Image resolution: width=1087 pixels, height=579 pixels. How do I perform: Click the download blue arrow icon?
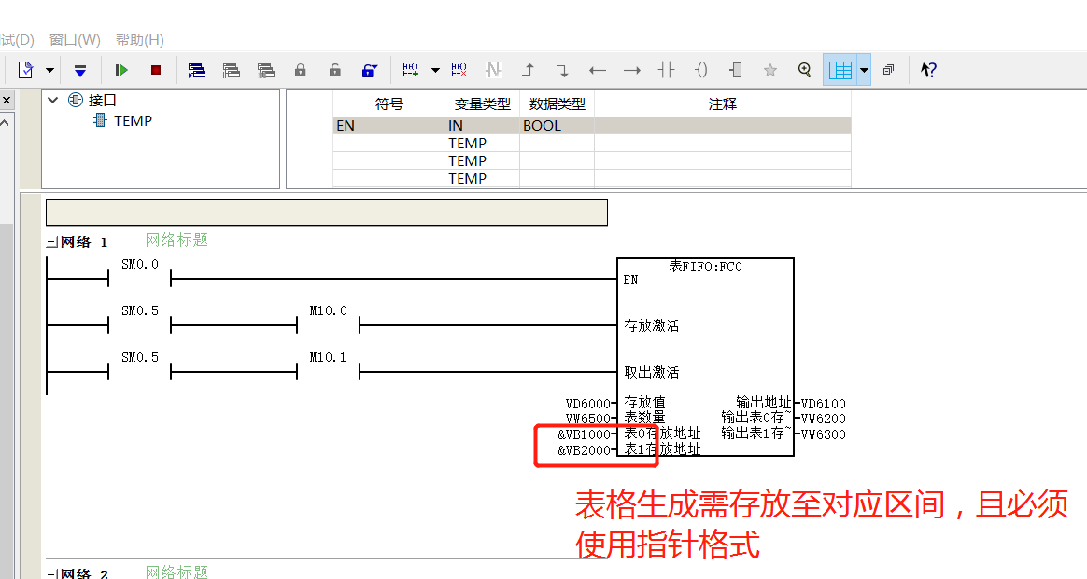(x=80, y=70)
